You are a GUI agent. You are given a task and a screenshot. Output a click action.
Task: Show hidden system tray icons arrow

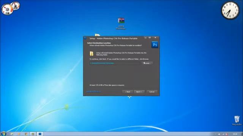pos(215,134)
